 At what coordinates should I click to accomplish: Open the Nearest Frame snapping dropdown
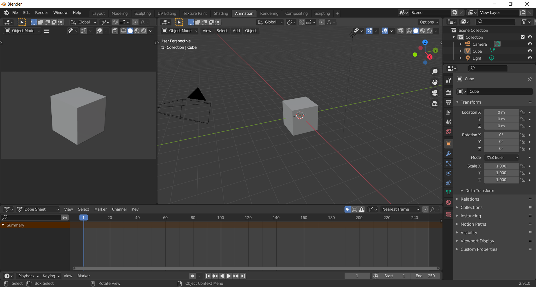pyautogui.click(x=400, y=209)
